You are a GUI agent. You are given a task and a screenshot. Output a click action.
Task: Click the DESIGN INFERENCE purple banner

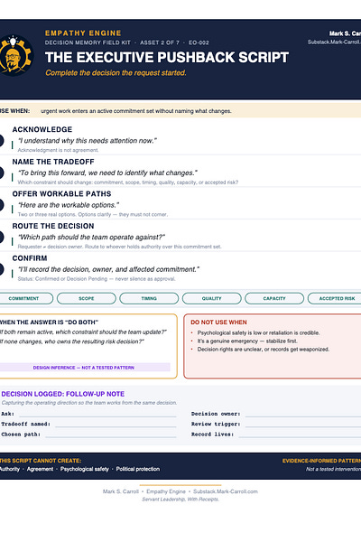[85, 368]
